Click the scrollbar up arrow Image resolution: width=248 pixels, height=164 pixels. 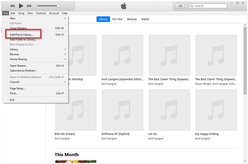(x=245, y=25)
